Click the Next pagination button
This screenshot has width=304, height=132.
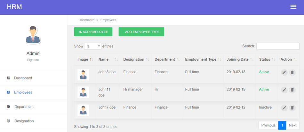(x=293, y=125)
